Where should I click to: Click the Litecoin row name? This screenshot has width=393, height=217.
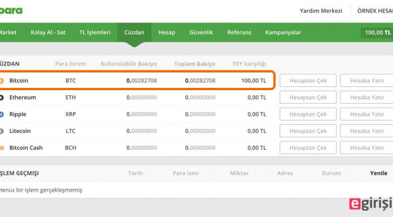[20, 131]
